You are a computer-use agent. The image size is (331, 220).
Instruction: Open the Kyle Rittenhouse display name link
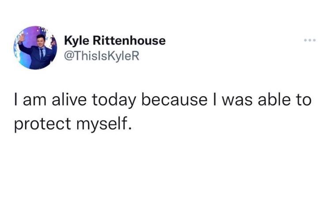pyautogui.click(x=115, y=40)
